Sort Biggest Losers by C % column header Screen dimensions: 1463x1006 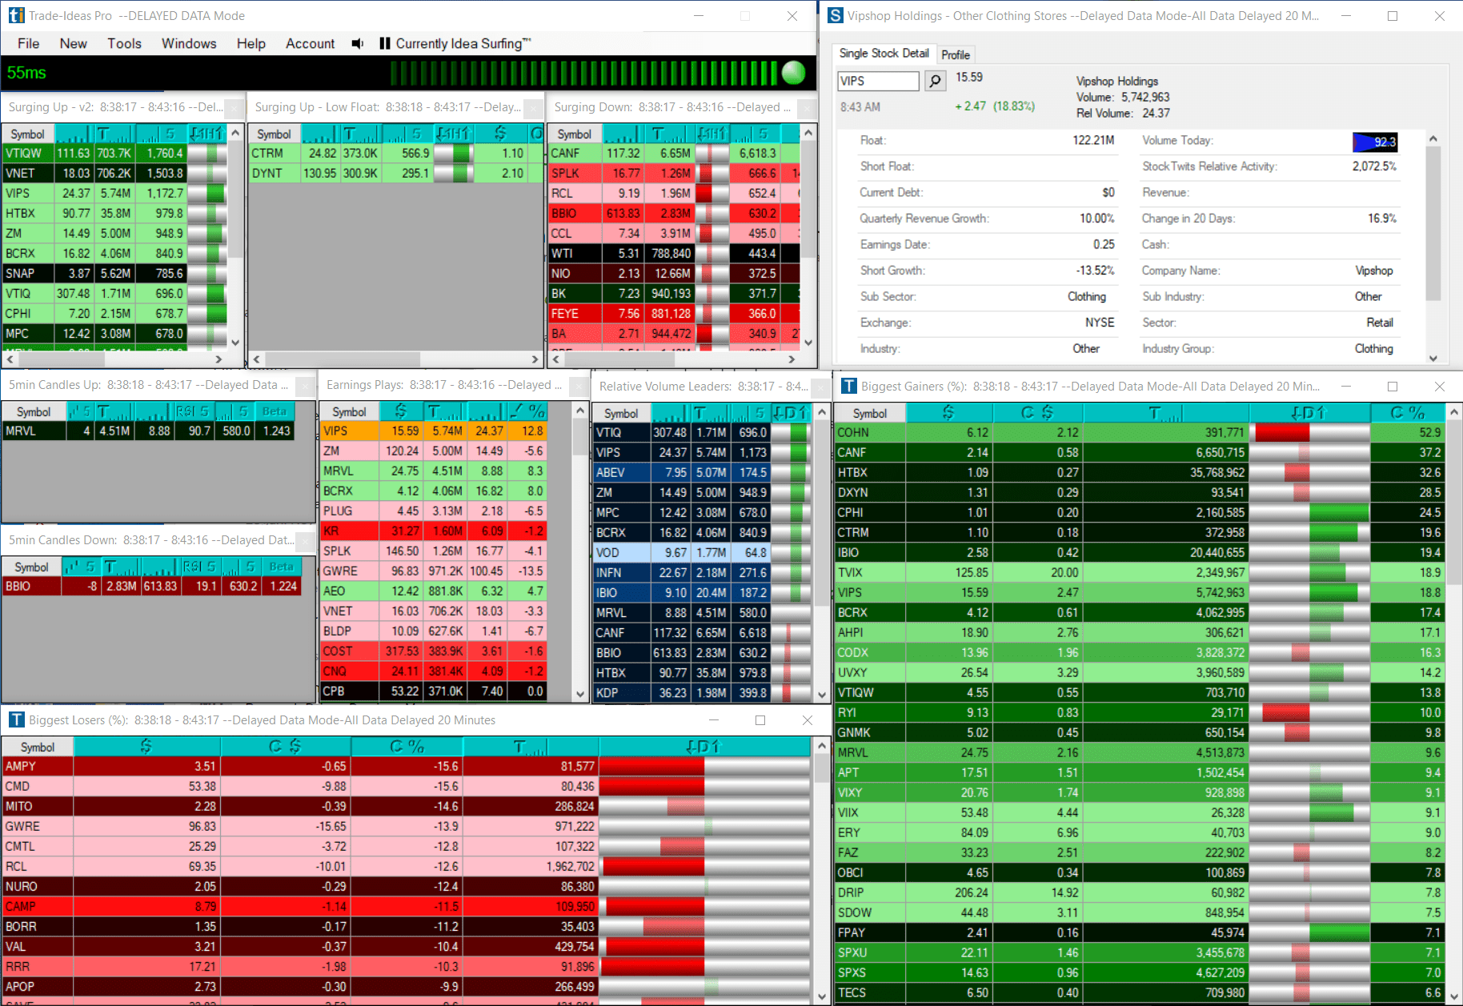coord(407,747)
